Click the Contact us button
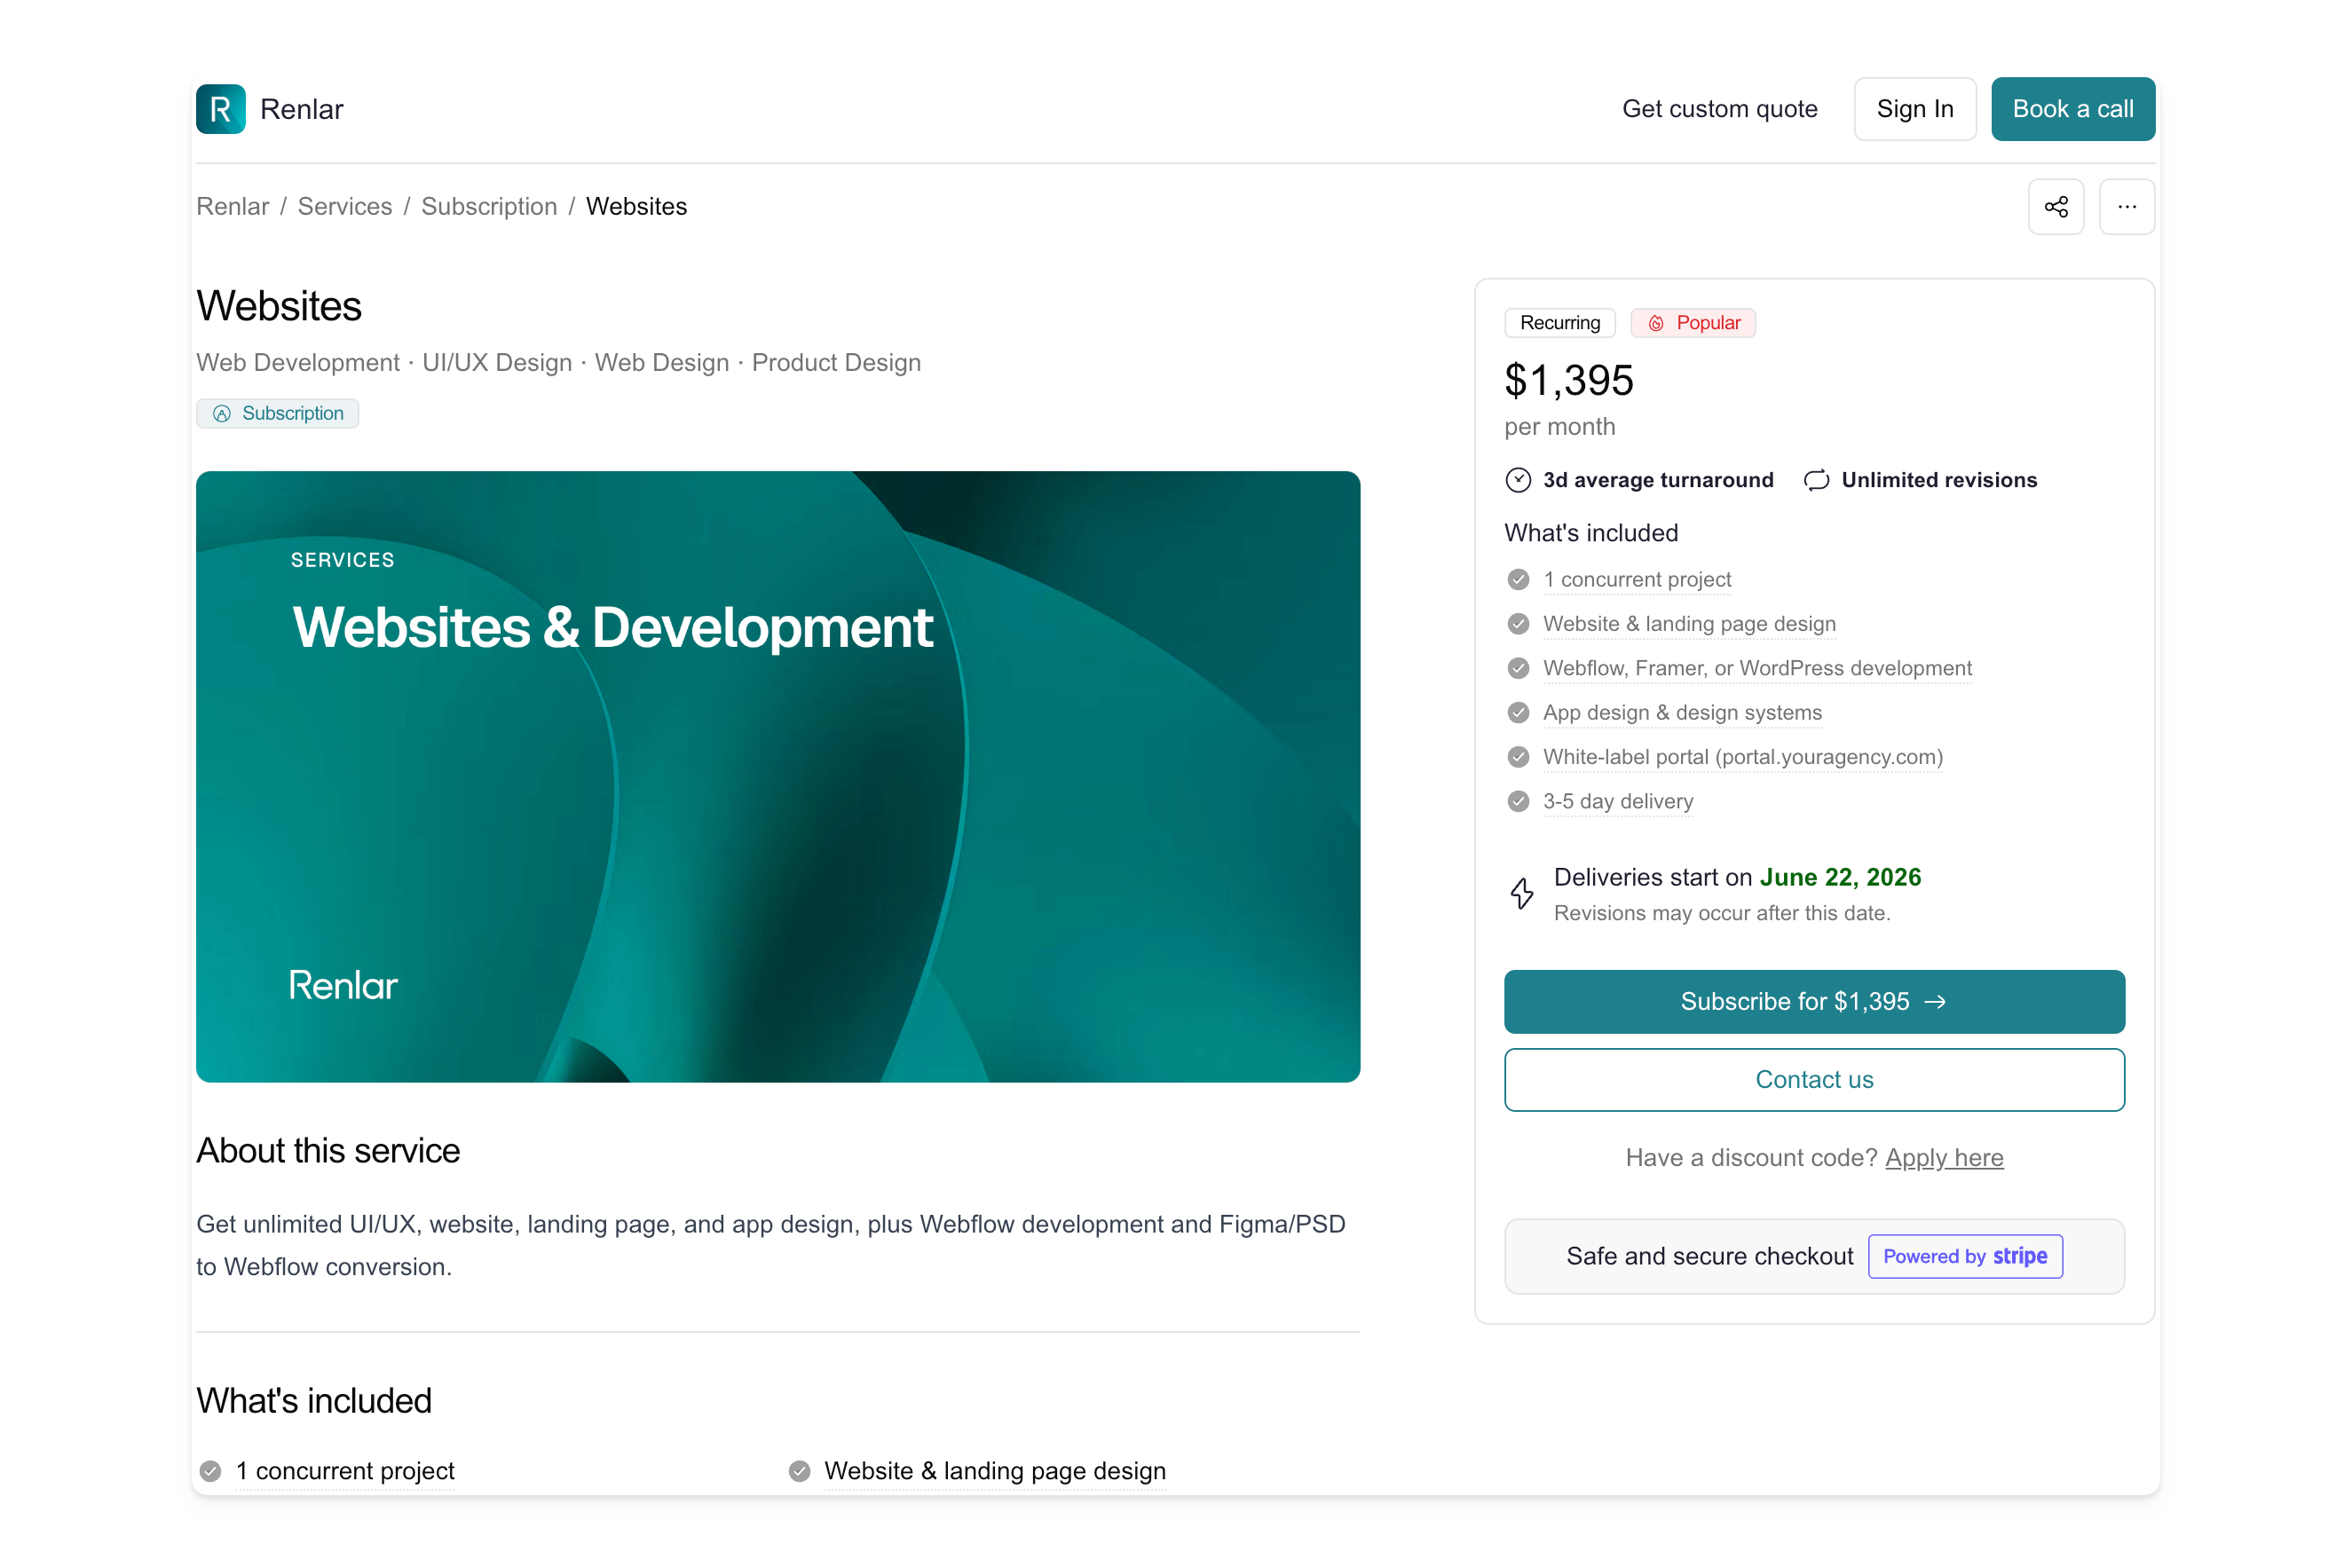 1814,1080
